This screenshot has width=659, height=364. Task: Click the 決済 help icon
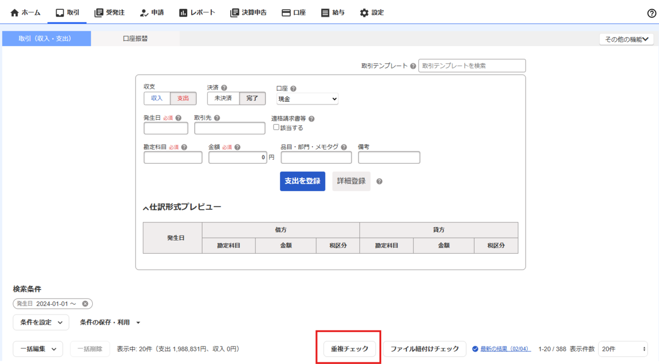[x=224, y=88]
